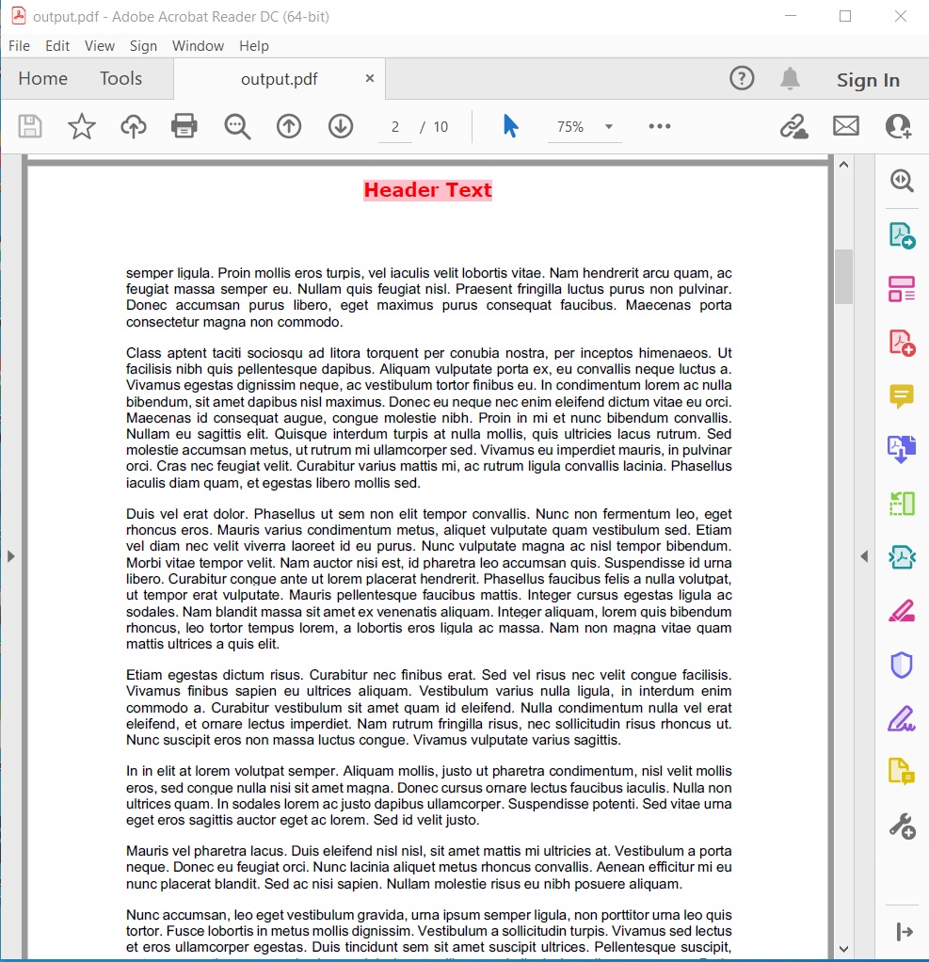929x962 pixels.
Task: Open the Export PDF tool
Action: (x=901, y=235)
